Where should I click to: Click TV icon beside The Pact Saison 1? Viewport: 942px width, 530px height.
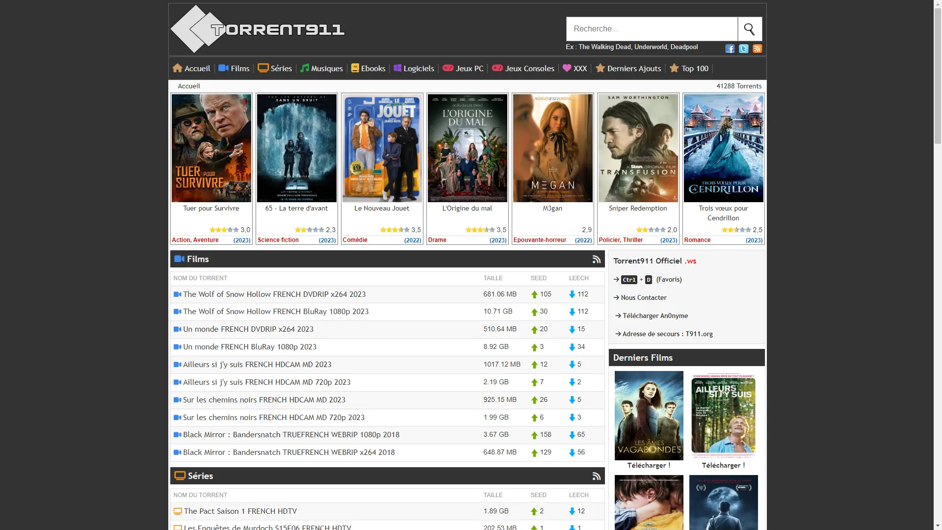click(178, 511)
